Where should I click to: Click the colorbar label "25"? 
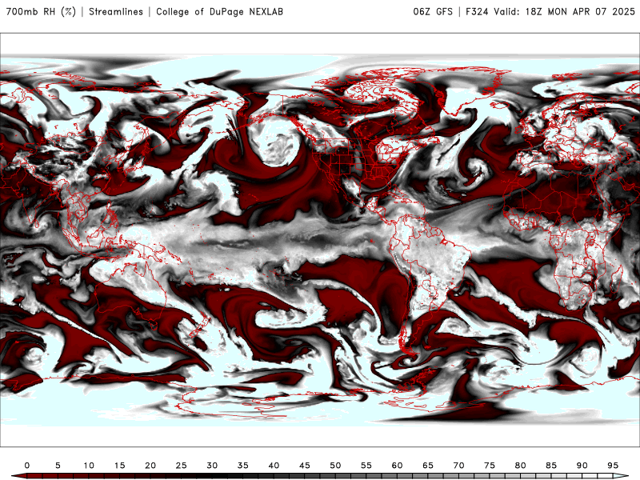182,466
